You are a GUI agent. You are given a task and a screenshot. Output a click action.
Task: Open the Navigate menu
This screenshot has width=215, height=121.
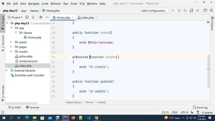[x=34, y=4]
